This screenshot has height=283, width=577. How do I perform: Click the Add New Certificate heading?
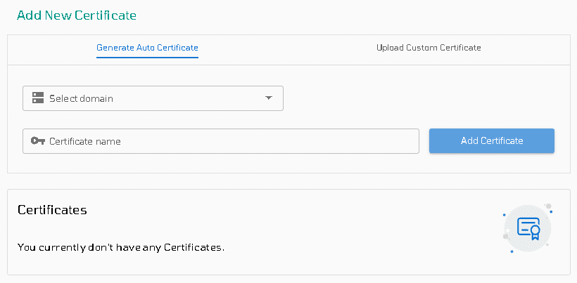[x=77, y=15]
